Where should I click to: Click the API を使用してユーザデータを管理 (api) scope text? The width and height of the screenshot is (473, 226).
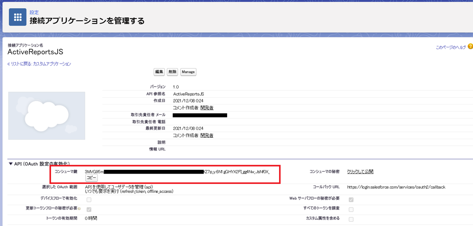[x=119, y=187]
